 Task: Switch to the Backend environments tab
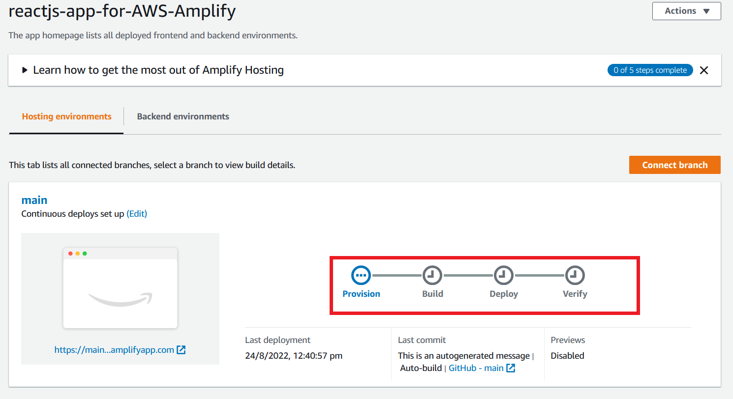coord(183,116)
